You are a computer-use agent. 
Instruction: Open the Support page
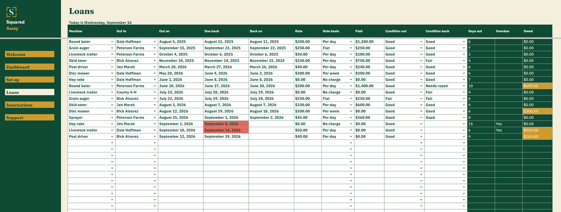(29, 118)
